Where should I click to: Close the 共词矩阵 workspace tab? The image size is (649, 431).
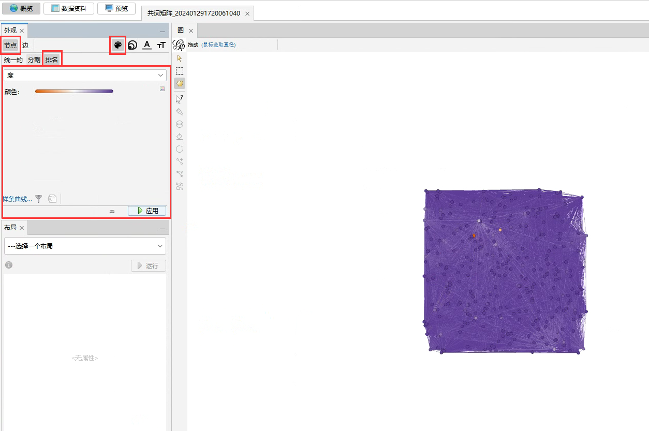click(x=247, y=14)
